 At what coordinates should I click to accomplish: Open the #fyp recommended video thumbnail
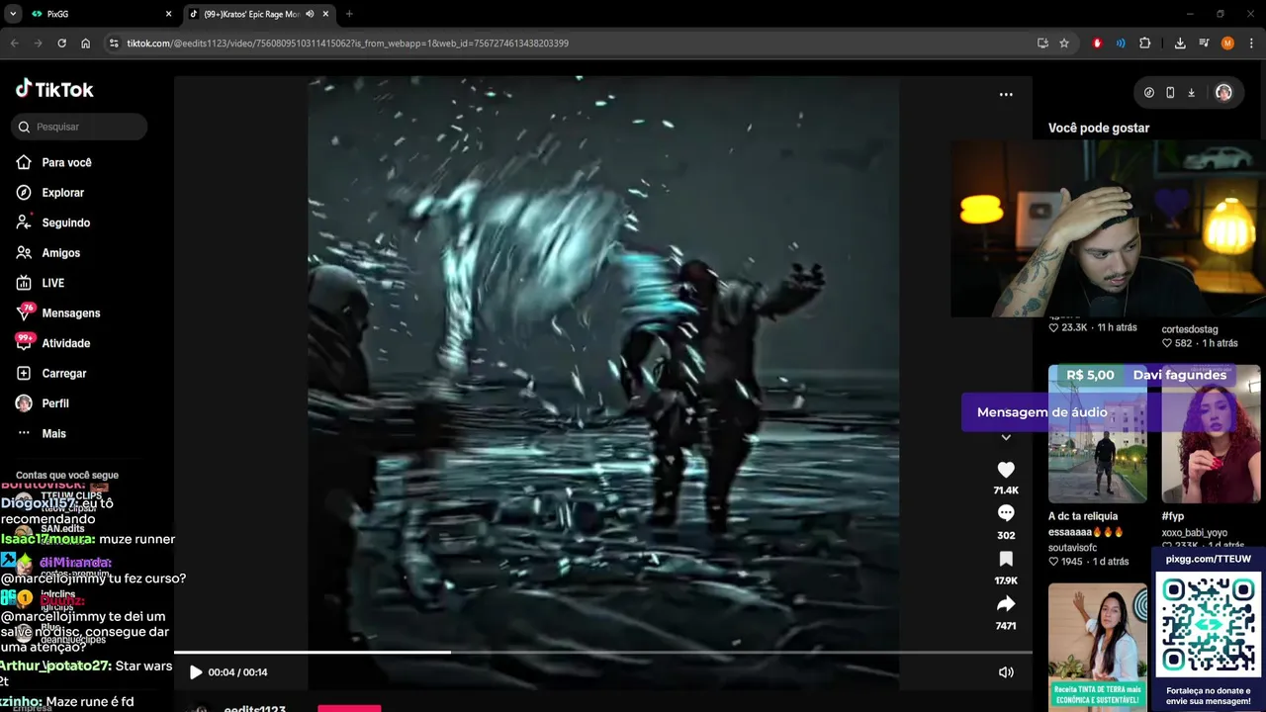[1211, 434]
